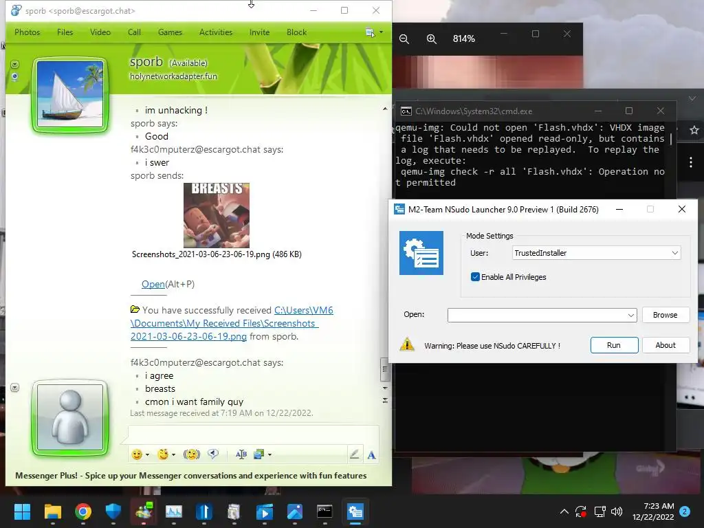The width and height of the screenshot is (704, 528).
Task: Open Messenger app from taskbar
Action: point(144,511)
